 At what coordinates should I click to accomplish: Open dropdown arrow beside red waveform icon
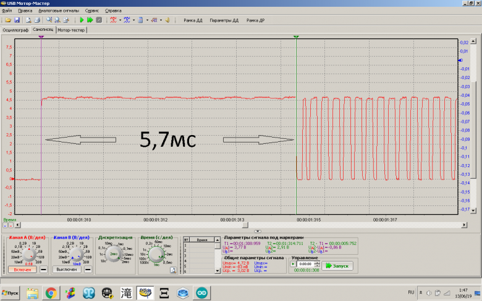click(x=119, y=20)
